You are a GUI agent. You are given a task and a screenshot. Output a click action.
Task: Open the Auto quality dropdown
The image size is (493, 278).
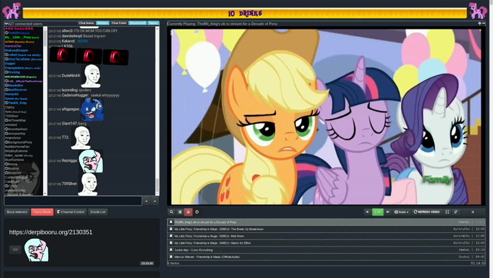tap(401, 212)
